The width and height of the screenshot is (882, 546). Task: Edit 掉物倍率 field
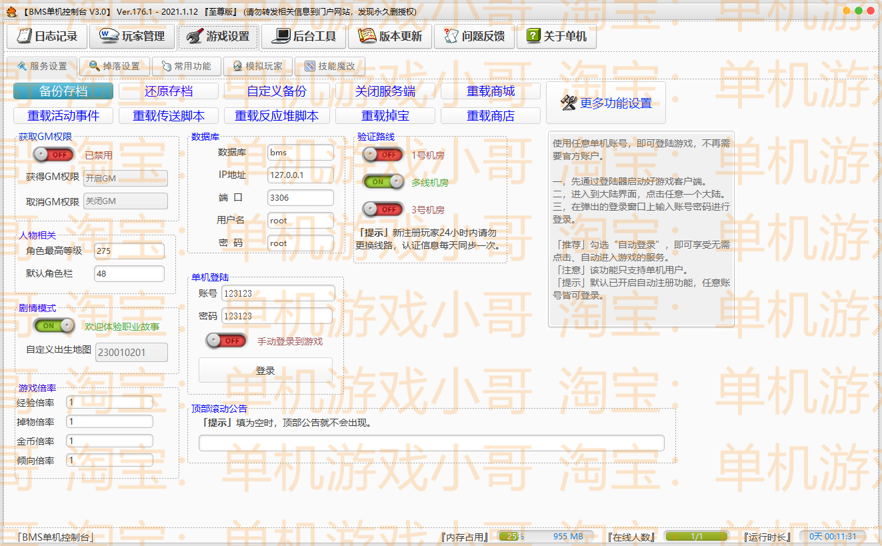click(x=109, y=421)
